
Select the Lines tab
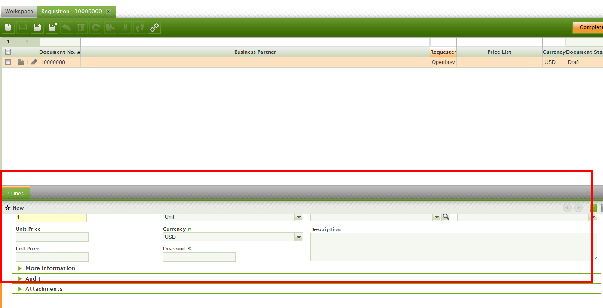click(16, 194)
